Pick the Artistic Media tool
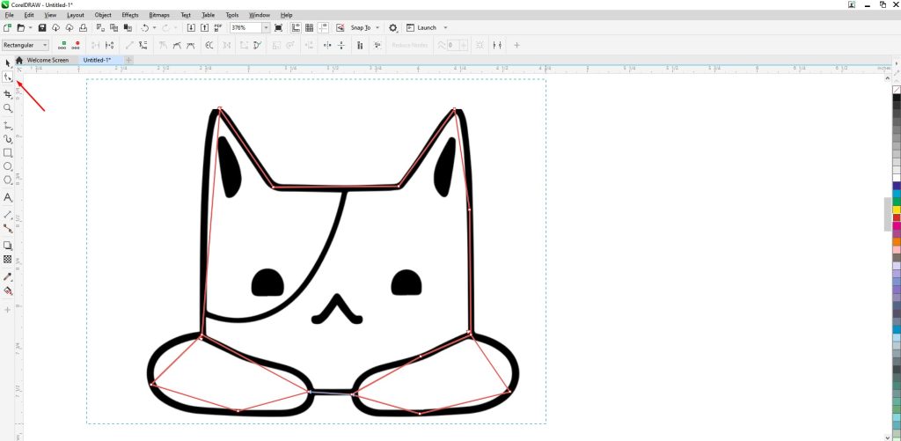This screenshot has height=441, width=901. pos(7,138)
